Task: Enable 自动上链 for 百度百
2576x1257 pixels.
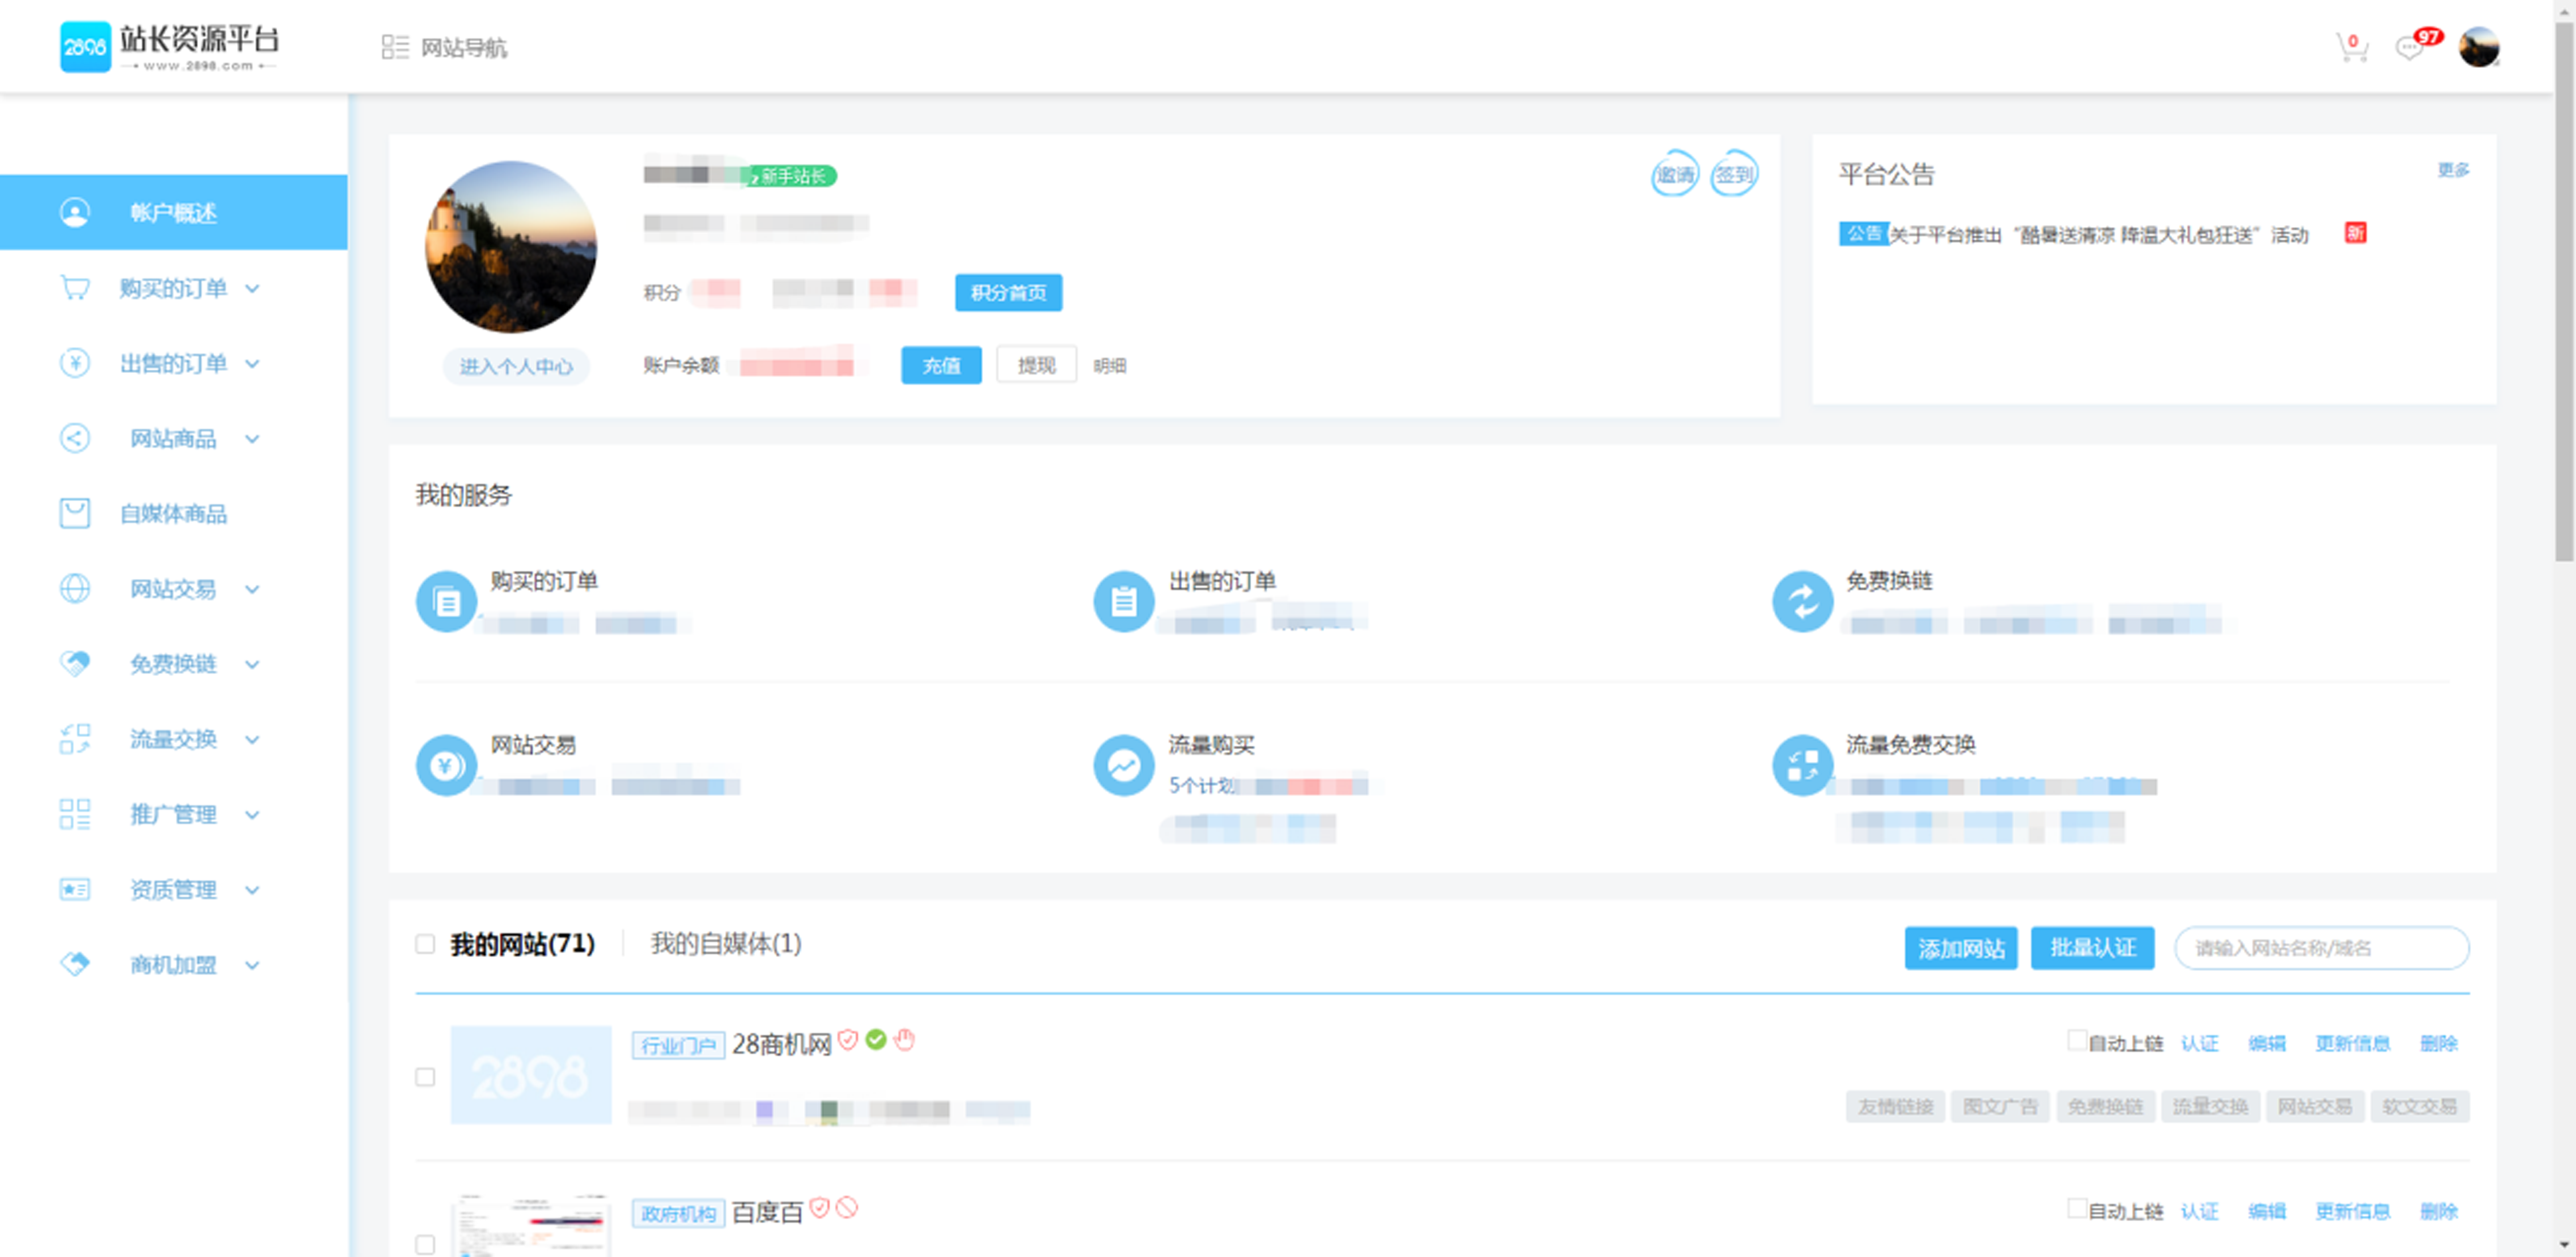Action: pos(2077,1208)
